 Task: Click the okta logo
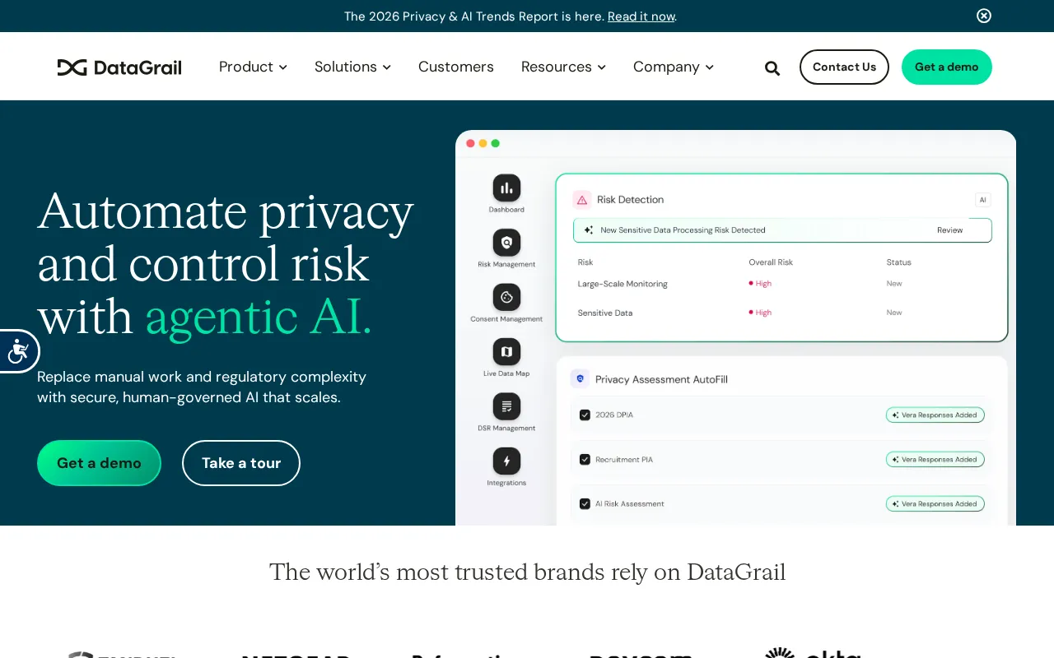point(813,653)
